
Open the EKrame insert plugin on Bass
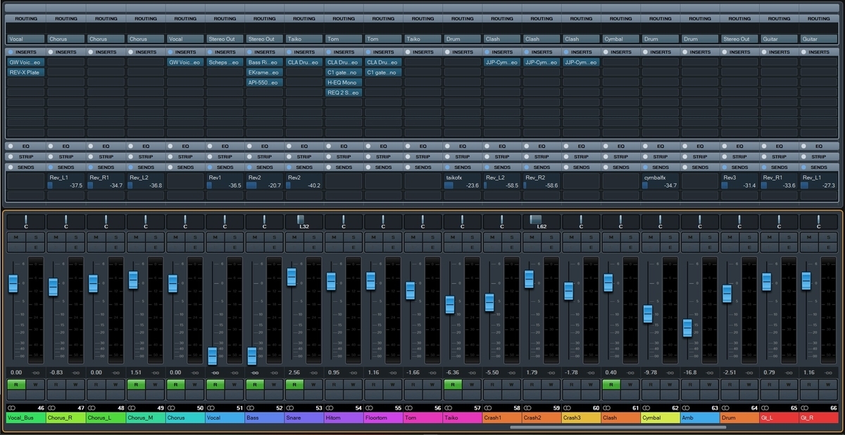tap(264, 72)
